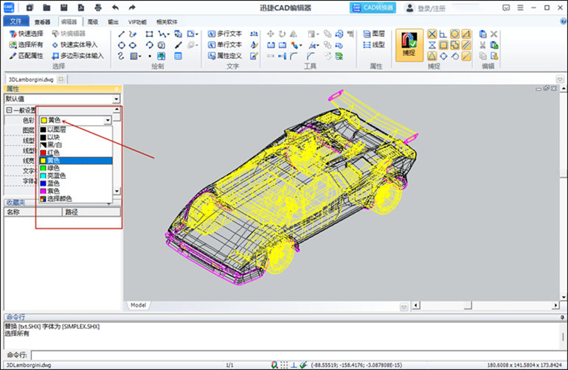The image size is (568, 370).
Task: Click the 多行文本 multiline text button
Action: click(x=225, y=34)
